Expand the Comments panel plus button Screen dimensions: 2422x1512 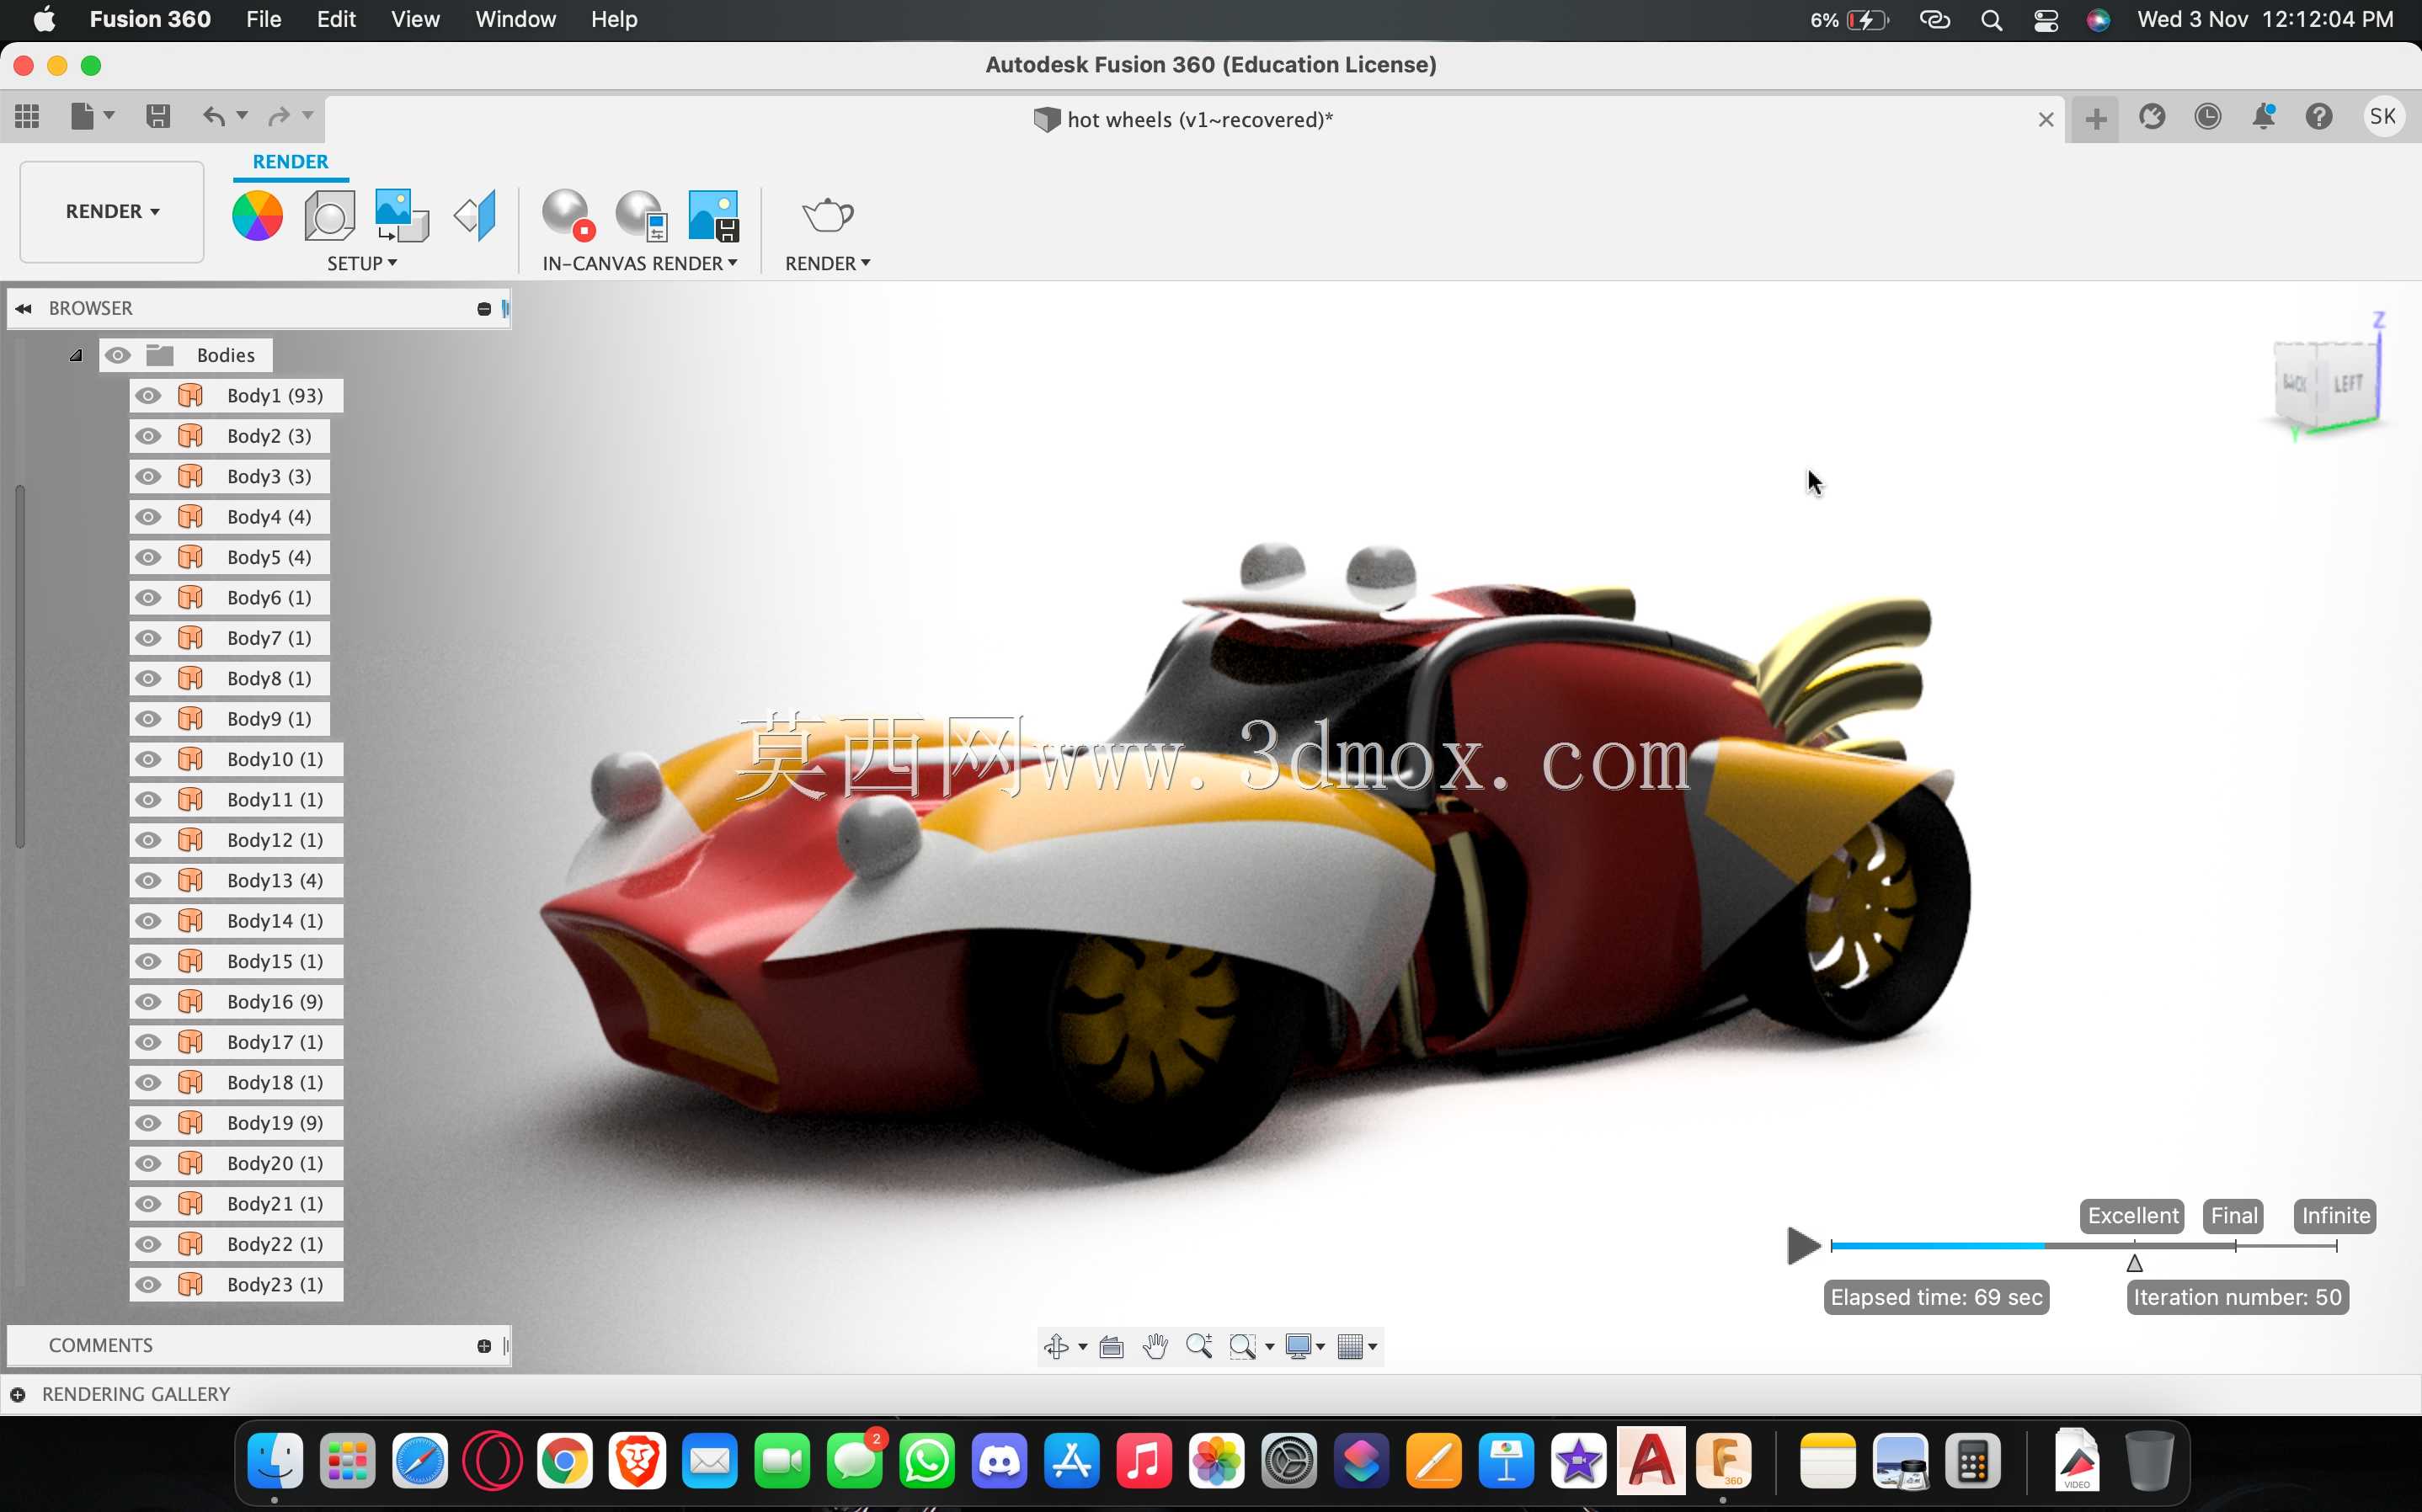pos(484,1346)
